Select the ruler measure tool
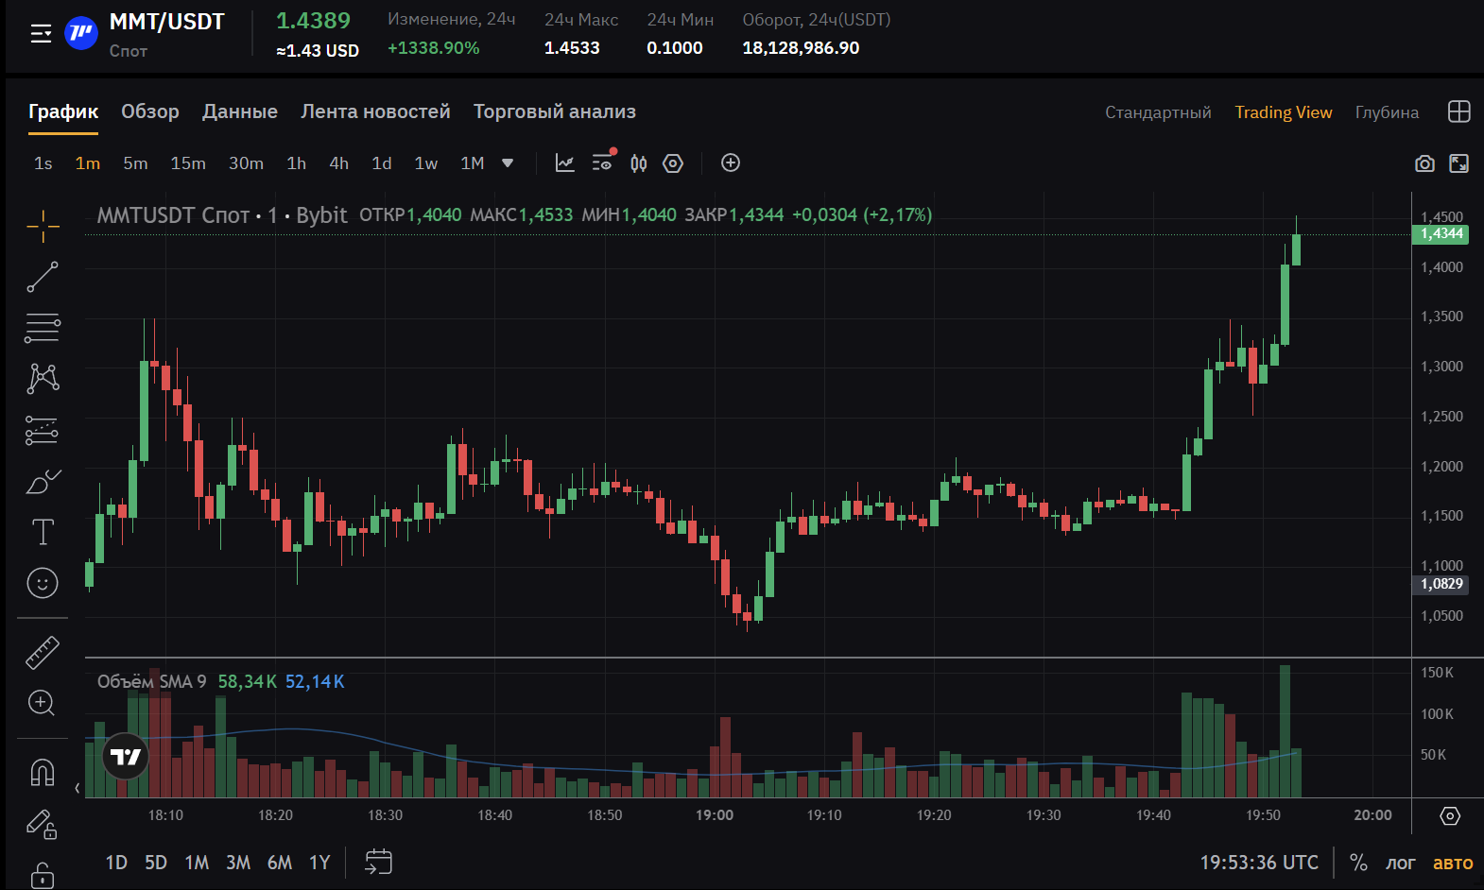The image size is (1484, 890). coord(43,652)
